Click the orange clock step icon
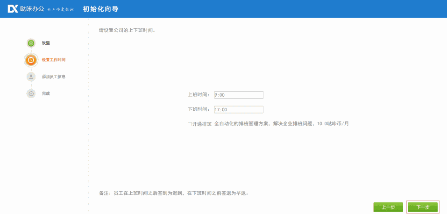This screenshot has width=447, height=214. [x=31, y=60]
